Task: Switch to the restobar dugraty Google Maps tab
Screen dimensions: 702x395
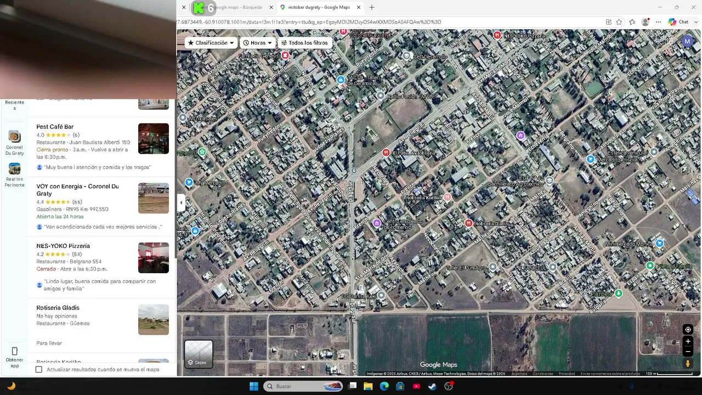Action: pos(319,7)
